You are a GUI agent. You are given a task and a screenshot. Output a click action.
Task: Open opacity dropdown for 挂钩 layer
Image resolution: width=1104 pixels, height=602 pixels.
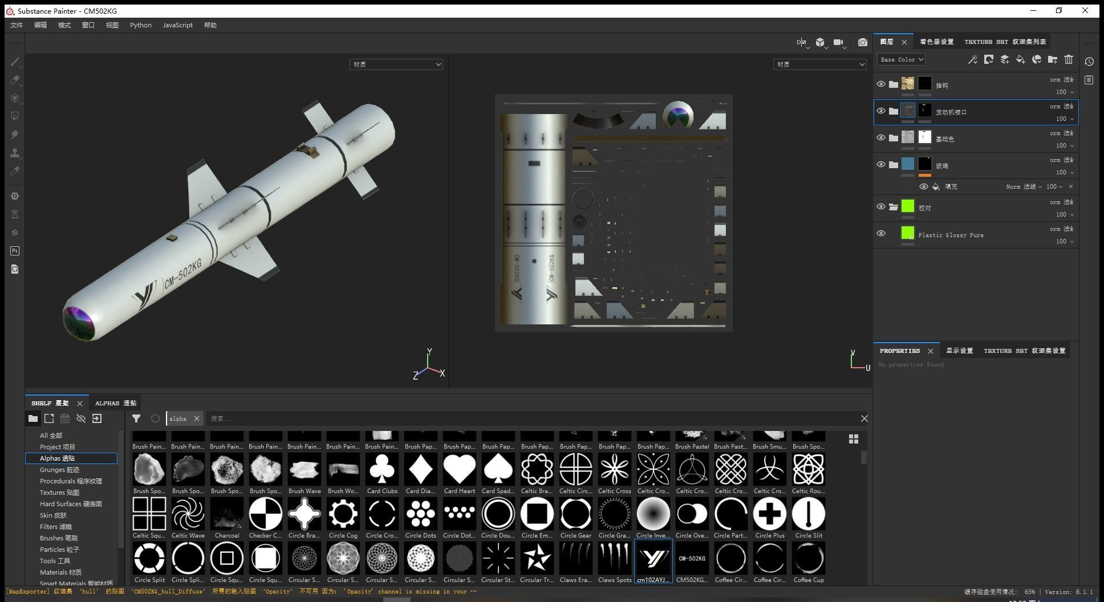[1065, 92]
